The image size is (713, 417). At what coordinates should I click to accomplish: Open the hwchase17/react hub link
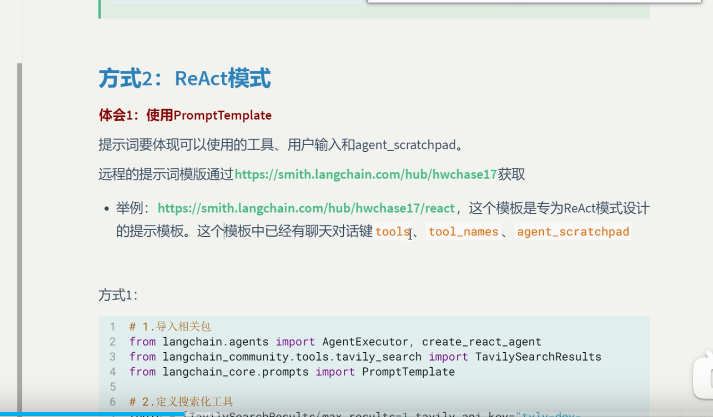[306, 208]
